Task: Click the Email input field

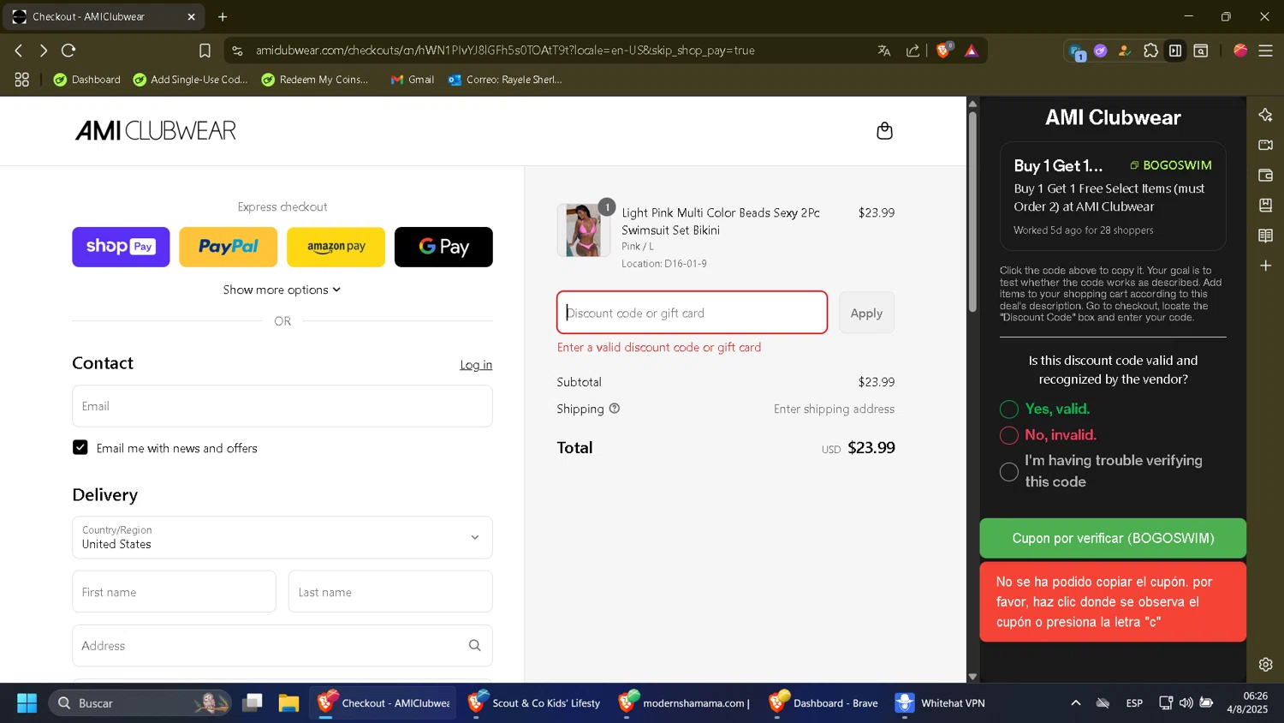Action: pyautogui.click(x=282, y=406)
